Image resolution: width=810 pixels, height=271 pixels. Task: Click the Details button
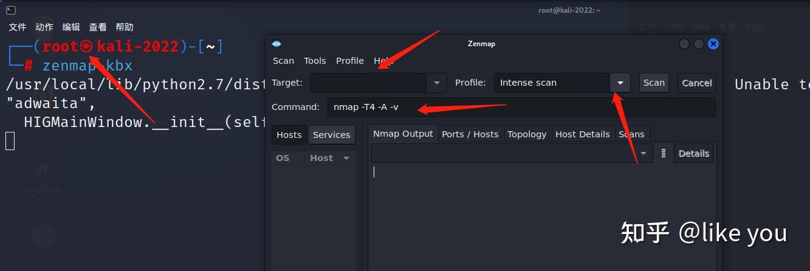[693, 153]
